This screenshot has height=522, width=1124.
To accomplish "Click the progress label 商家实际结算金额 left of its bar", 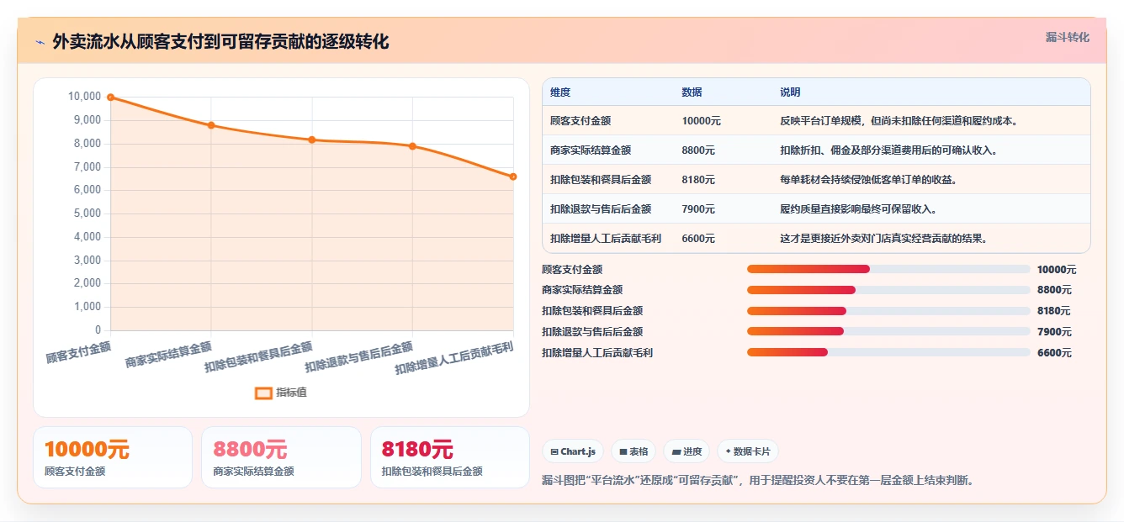I will [x=582, y=290].
